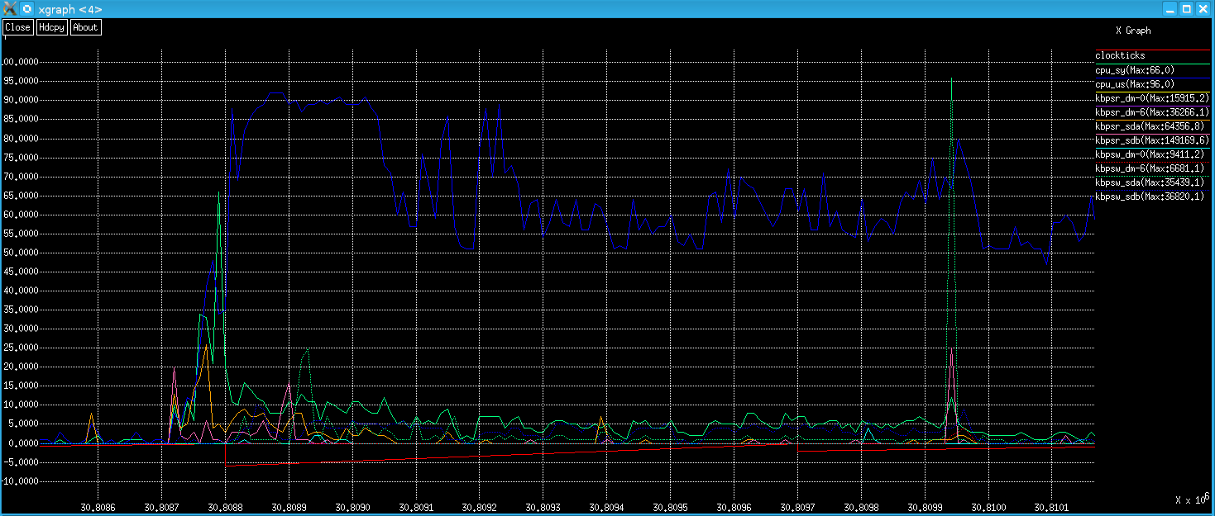This screenshot has width=1215, height=516.
Task: Click the 30.8094 x-axis label
Action: [x=606, y=507]
